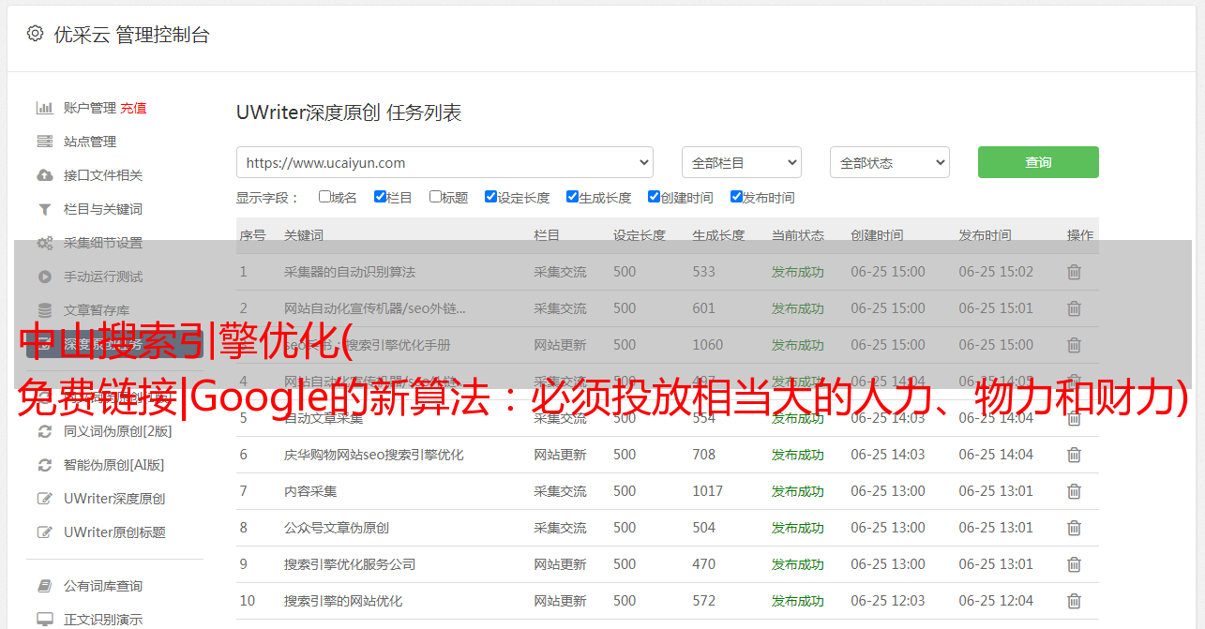The width and height of the screenshot is (1205, 629).
Task: Click the generated length value 708
Action: click(x=704, y=455)
